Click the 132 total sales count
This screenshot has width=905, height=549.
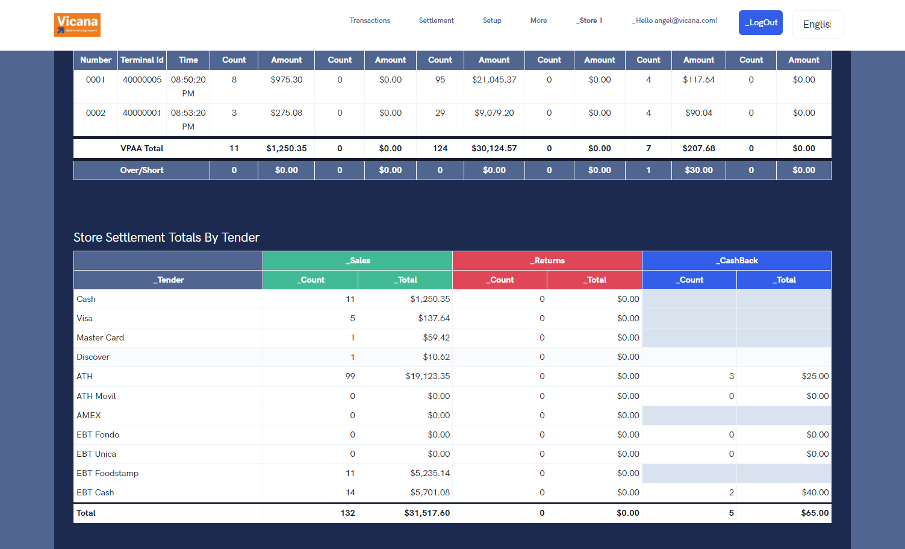click(x=348, y=513)
